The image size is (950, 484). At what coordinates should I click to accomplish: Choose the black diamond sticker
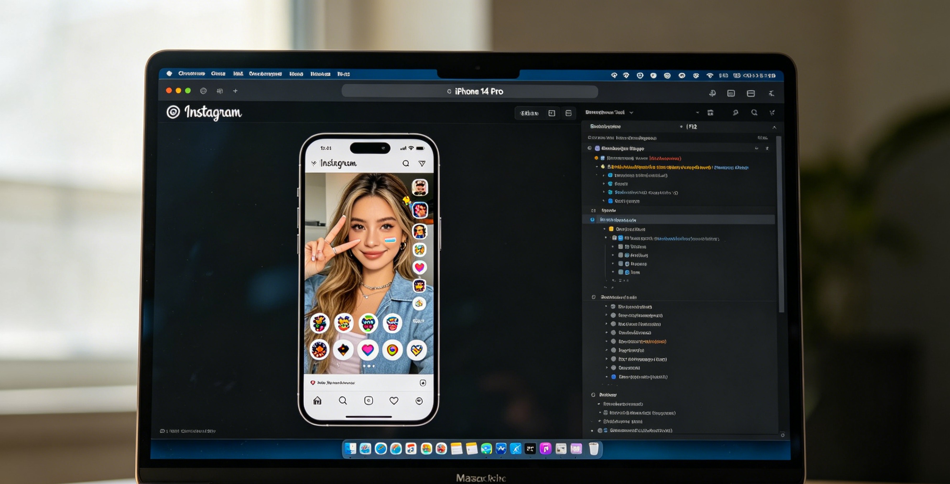click(x=343, y=349)
